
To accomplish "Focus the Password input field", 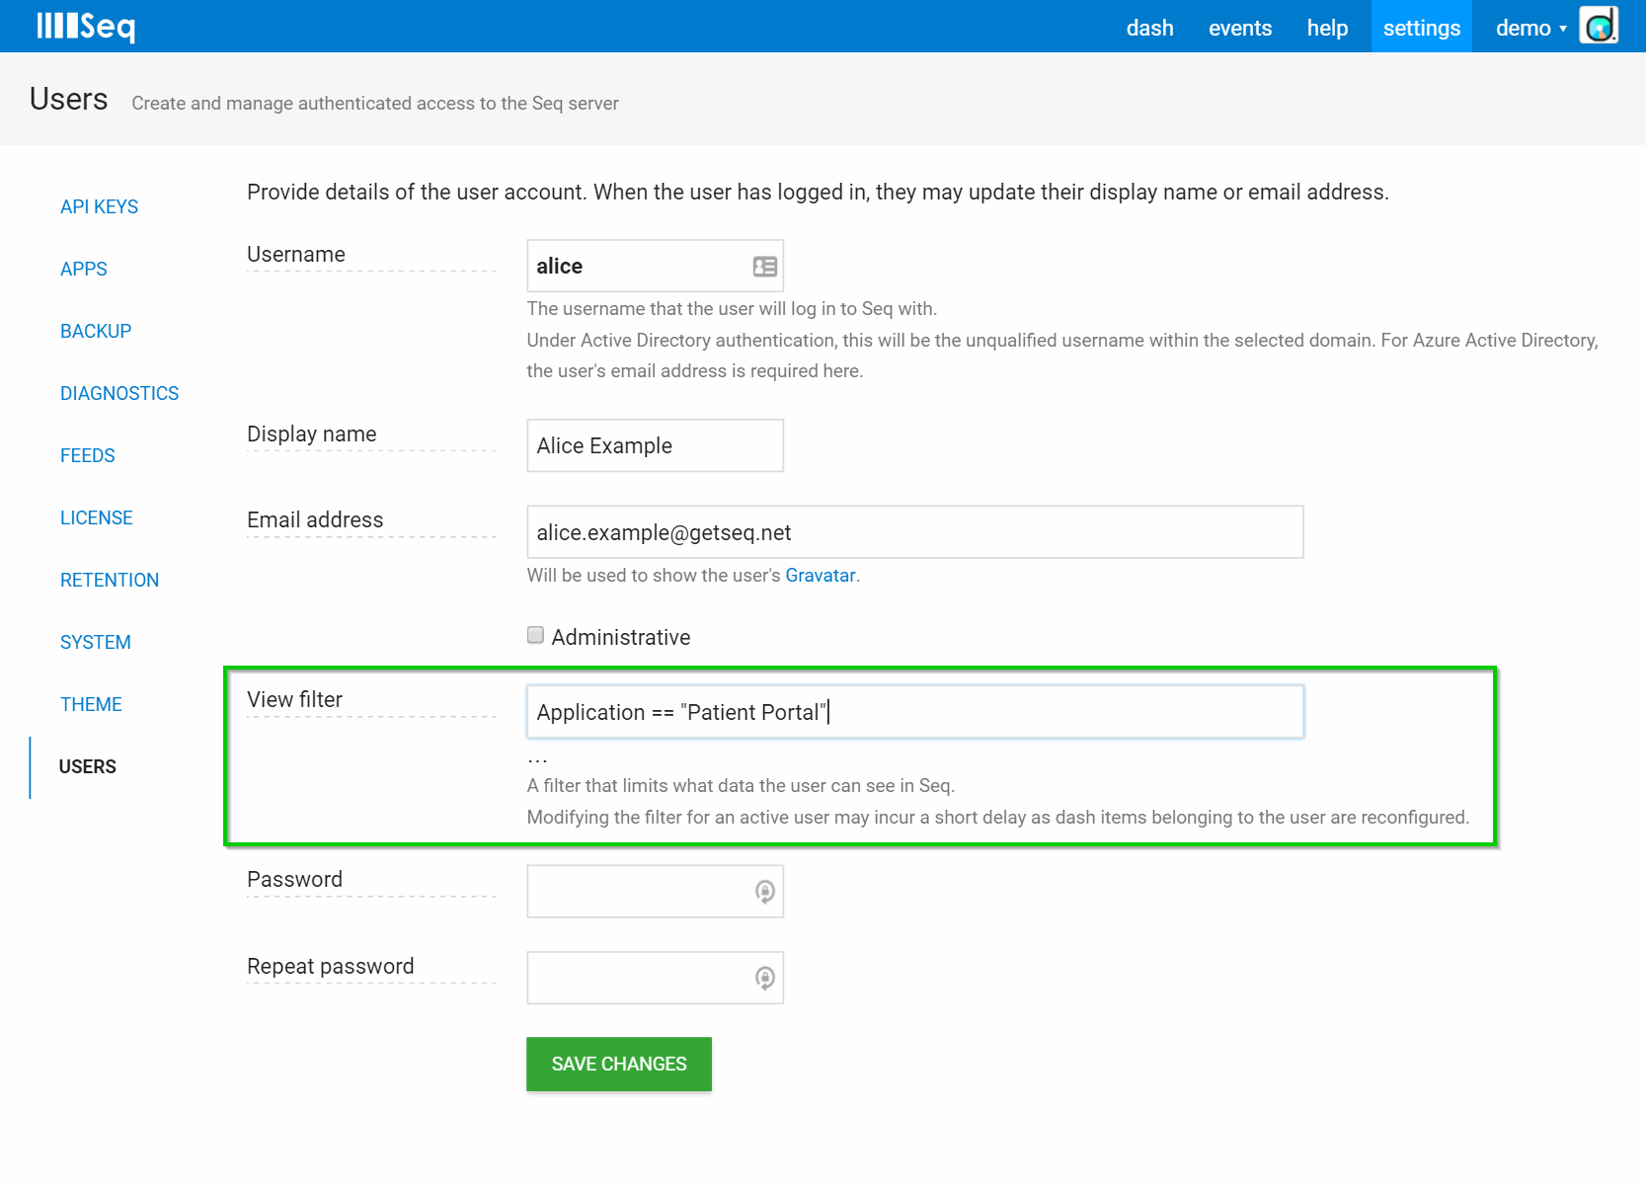I will pyautogui.click(x=655, y=892).
